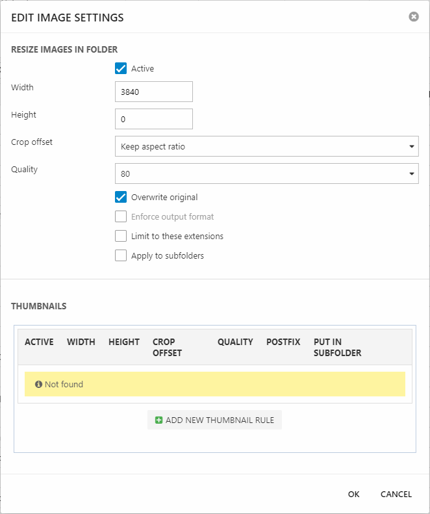Viewport: 430px width, 514px height.
Task: Enable Apply to subfolders checkbox
Action: (121, 255)
